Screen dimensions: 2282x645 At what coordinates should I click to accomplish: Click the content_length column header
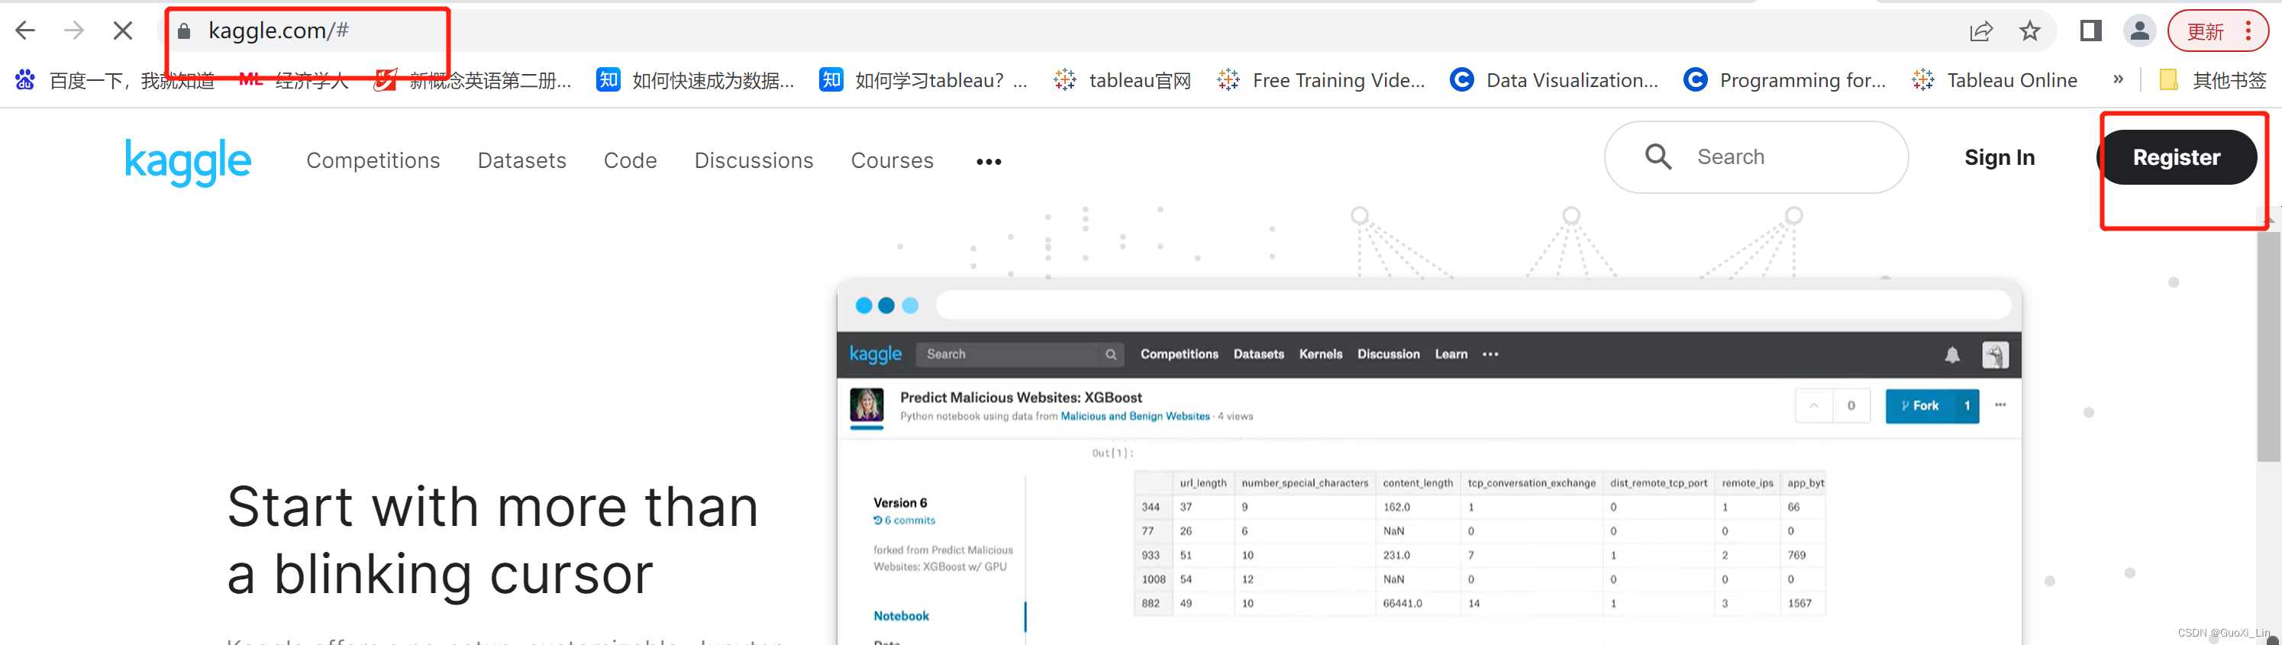(1418, 483)
